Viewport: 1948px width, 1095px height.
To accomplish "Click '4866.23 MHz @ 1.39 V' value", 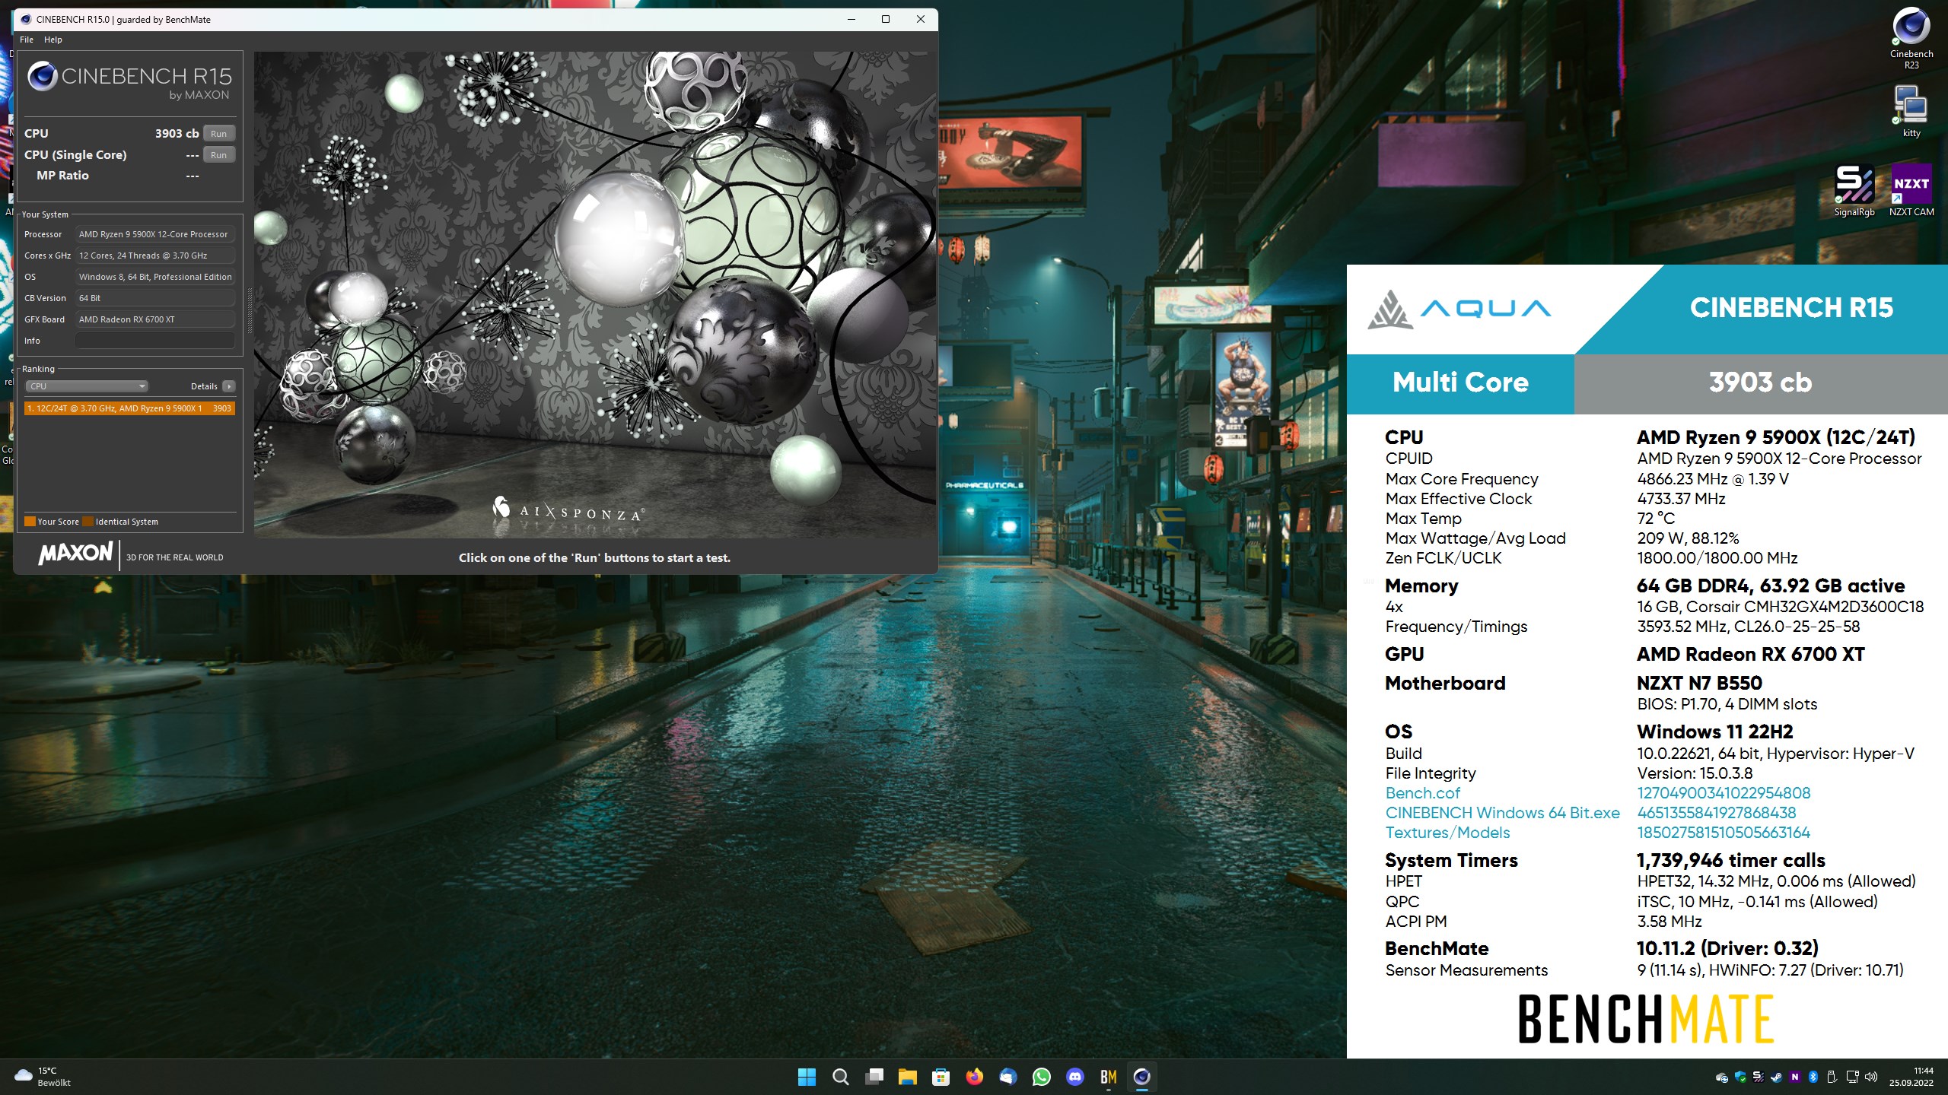I will pyautogui.click(x=1713, y=479).
